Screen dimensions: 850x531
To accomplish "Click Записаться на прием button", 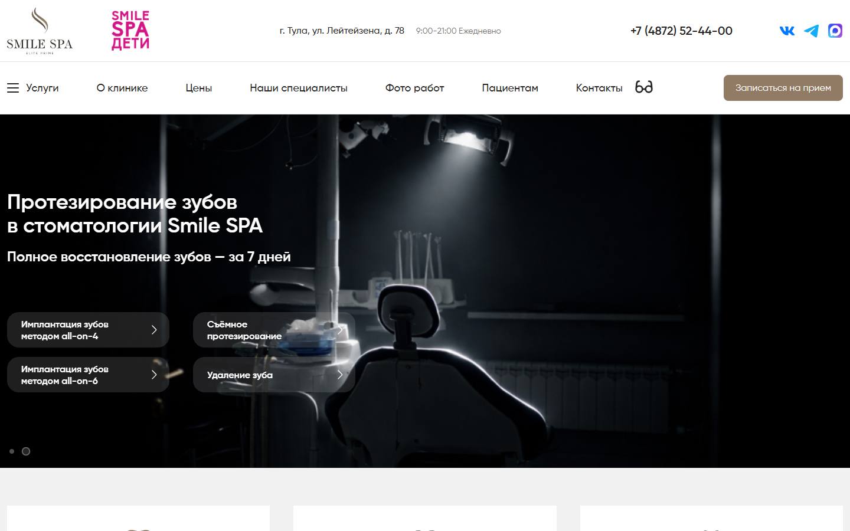I will point(783,88).
